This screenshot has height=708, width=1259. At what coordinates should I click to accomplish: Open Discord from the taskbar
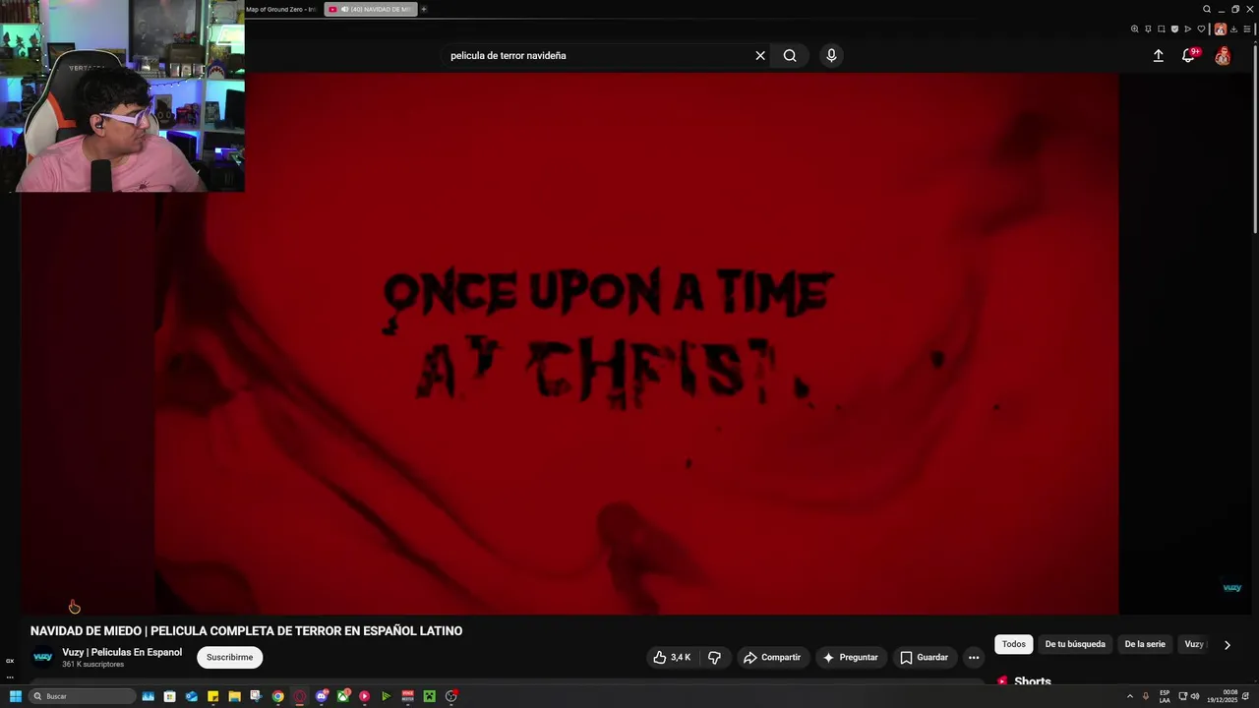(x=322, y=696)
